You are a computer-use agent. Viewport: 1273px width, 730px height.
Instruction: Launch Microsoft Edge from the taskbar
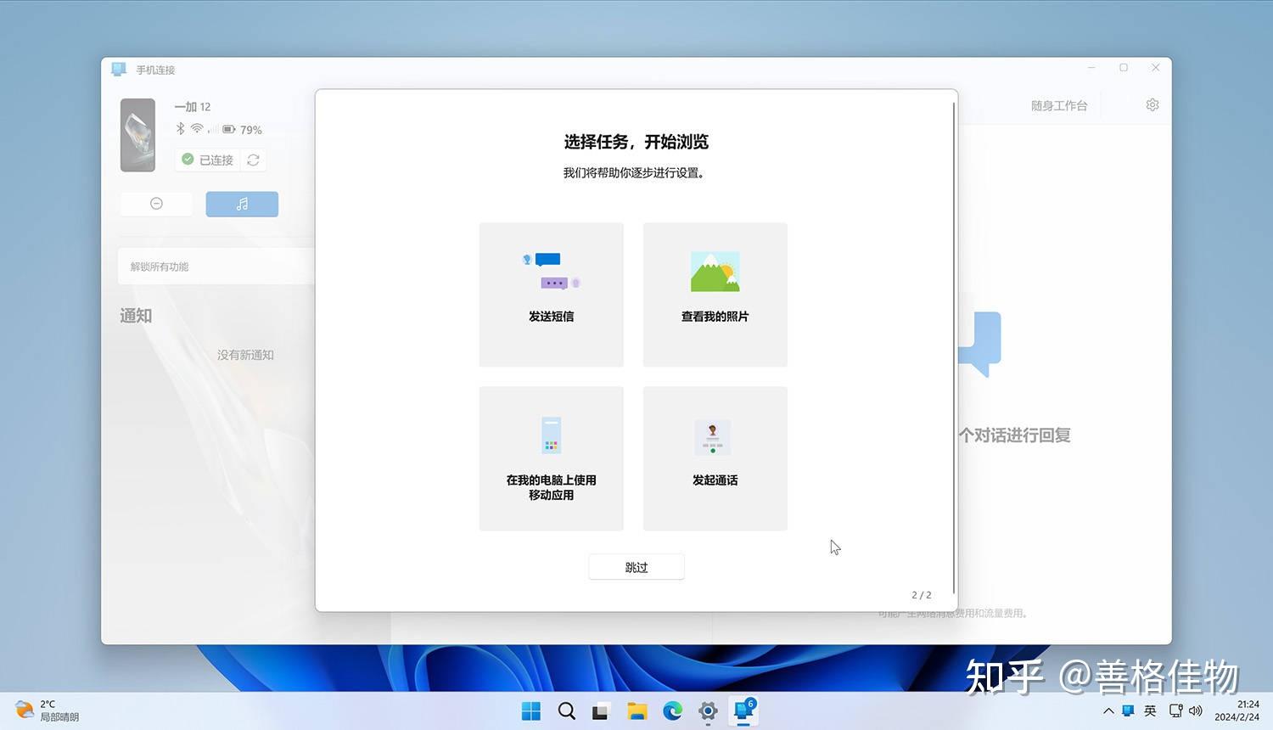(x=673, y=711)
